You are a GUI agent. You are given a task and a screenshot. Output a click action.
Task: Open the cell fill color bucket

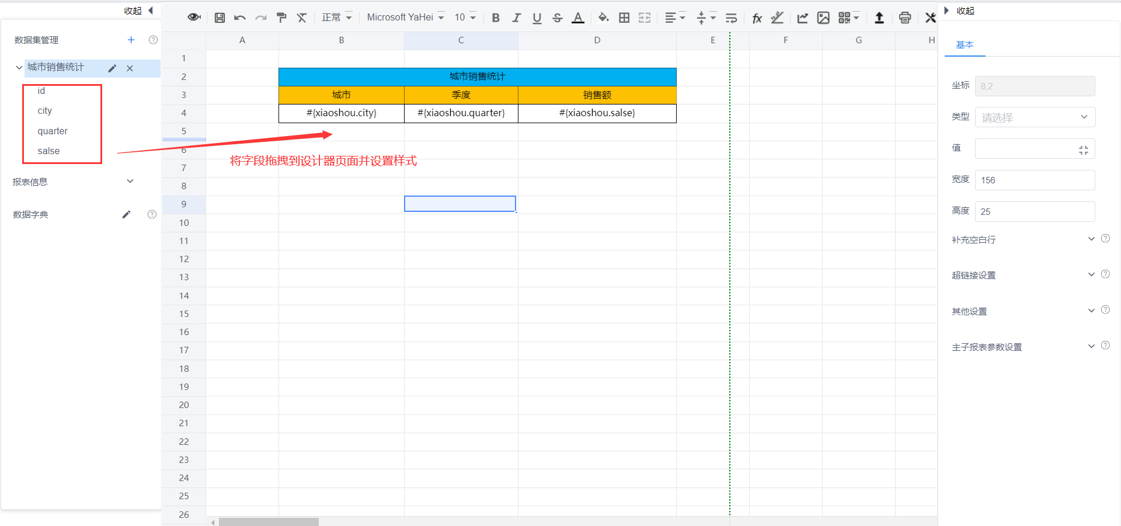[x=604, y=18]
